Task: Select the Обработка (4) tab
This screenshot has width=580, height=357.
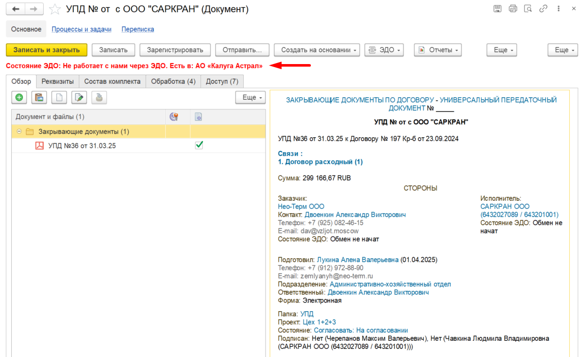Action: (x=173, y=81)
